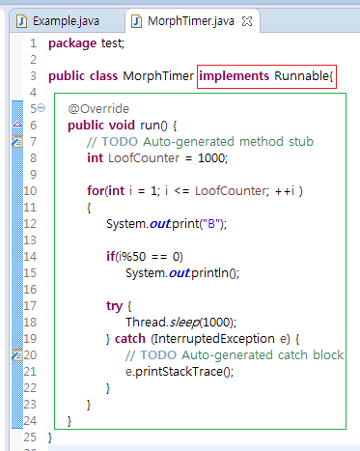
Task: Collapse the run method fold at line 5
Action: pos(42,108)
